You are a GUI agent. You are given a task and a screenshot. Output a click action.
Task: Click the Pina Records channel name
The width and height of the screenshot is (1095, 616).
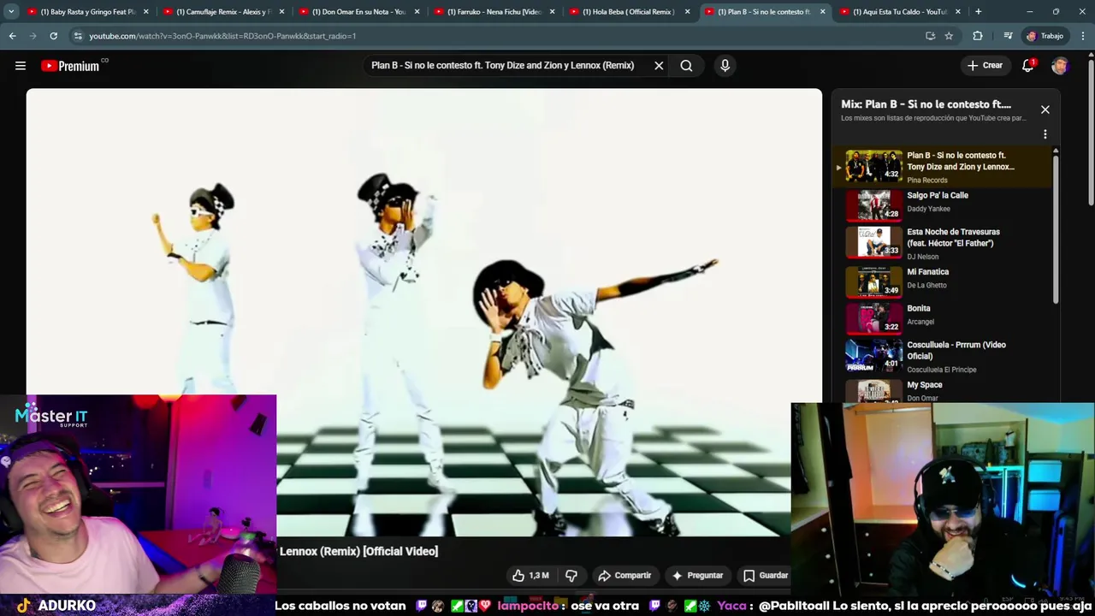[x=927, y=181]
